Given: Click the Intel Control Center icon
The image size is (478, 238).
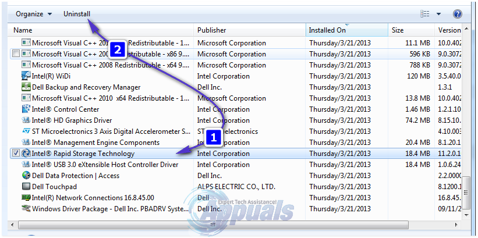Looking at the screenshot, I should (26, 109).
